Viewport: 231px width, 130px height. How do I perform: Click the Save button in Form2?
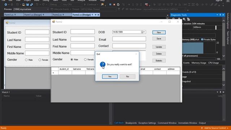pos(159,39)
